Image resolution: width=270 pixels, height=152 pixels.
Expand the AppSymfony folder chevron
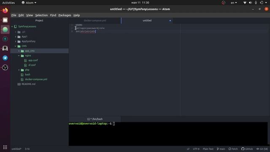(16, 41)
